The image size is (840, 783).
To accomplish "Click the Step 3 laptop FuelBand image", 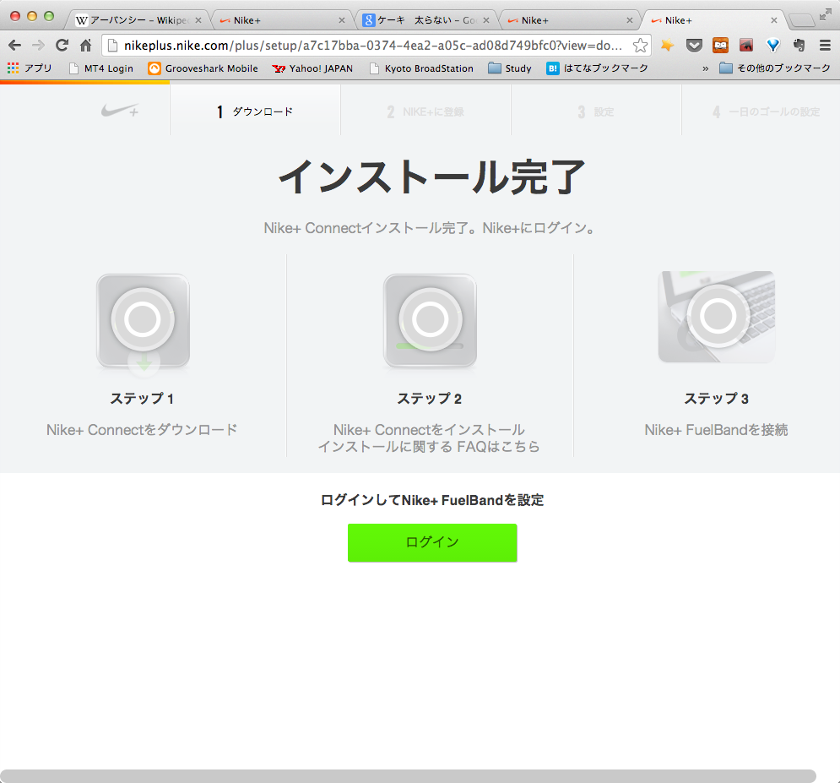I will (717, 317).
